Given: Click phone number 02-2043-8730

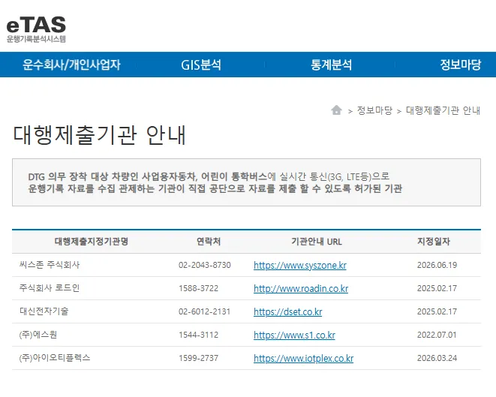Looking at the screenshot, I should click(205, 265).
